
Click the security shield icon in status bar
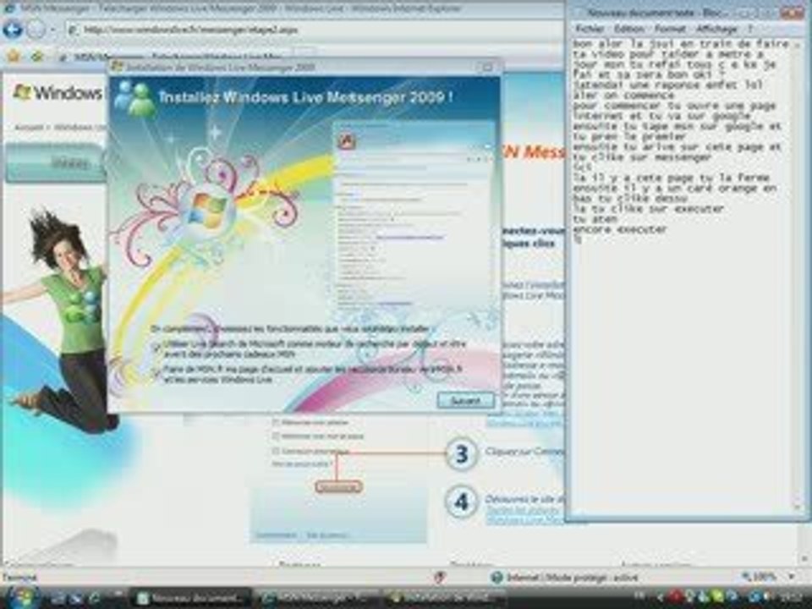(x=440, y=576)
